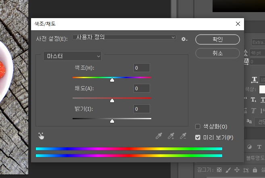Open the 사전 설정 preset dropdown
265x178 pixels.
coord(124,37)
